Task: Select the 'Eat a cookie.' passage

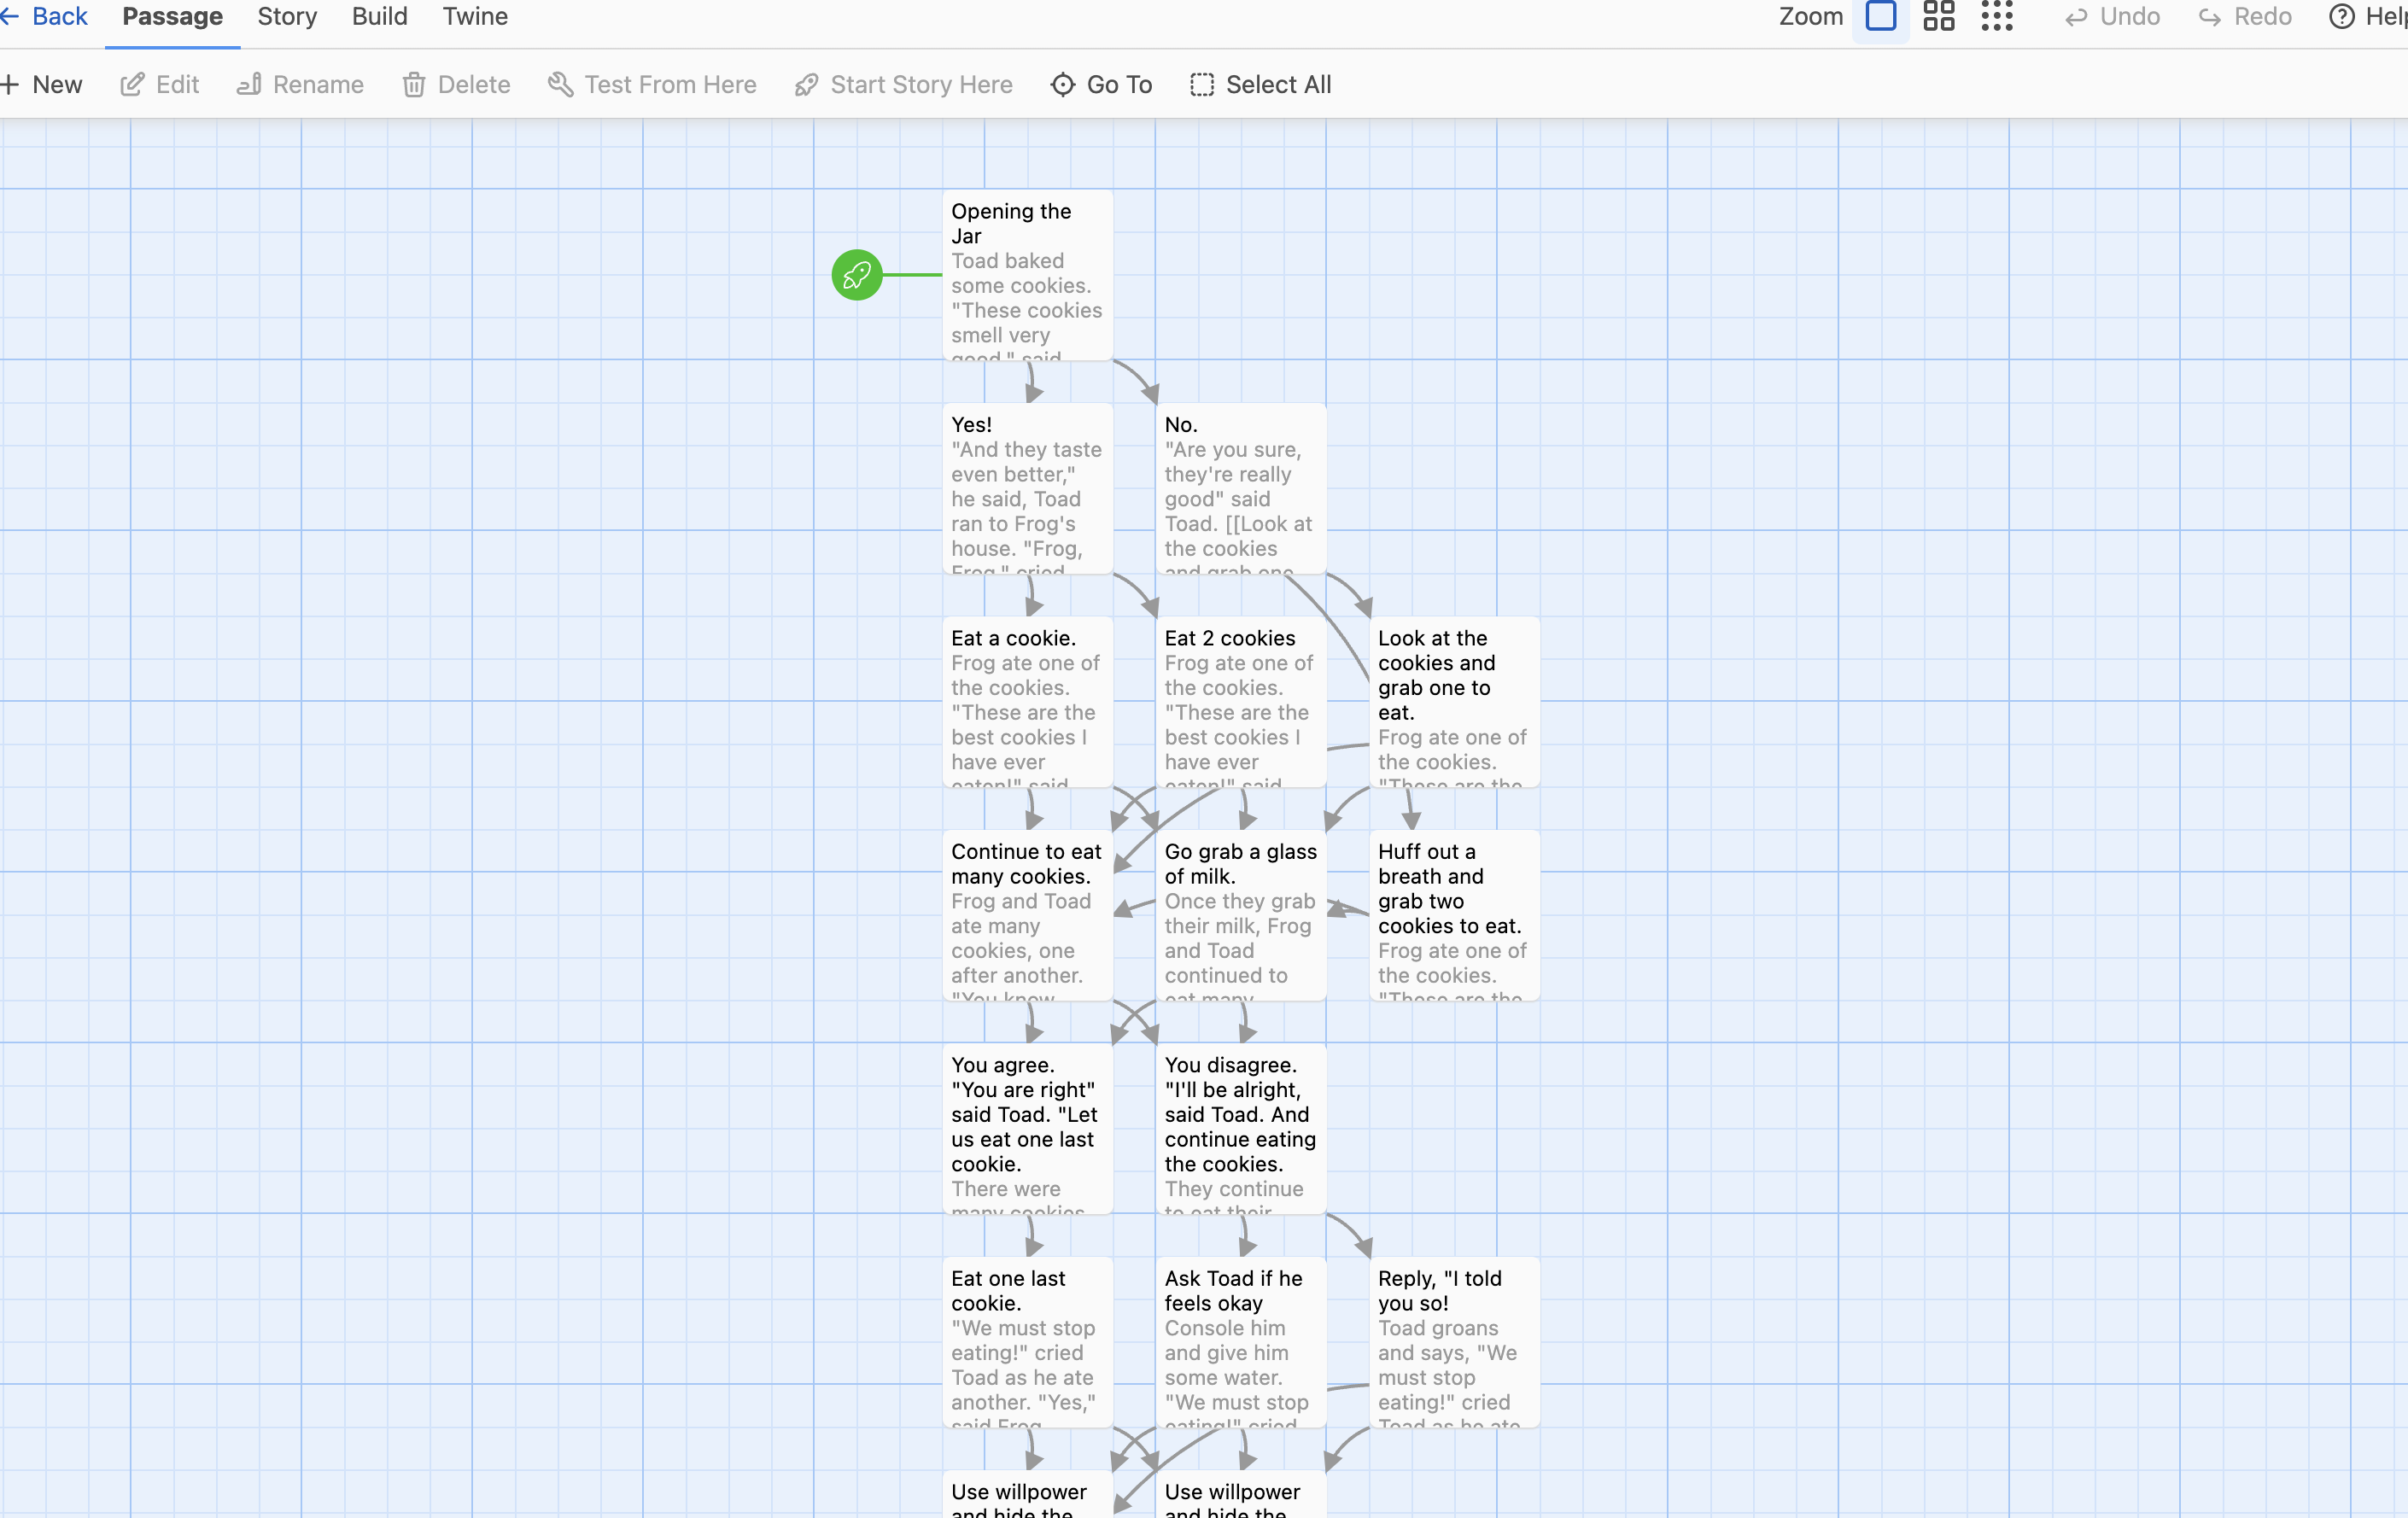Action: click(x=1027, y=702)
